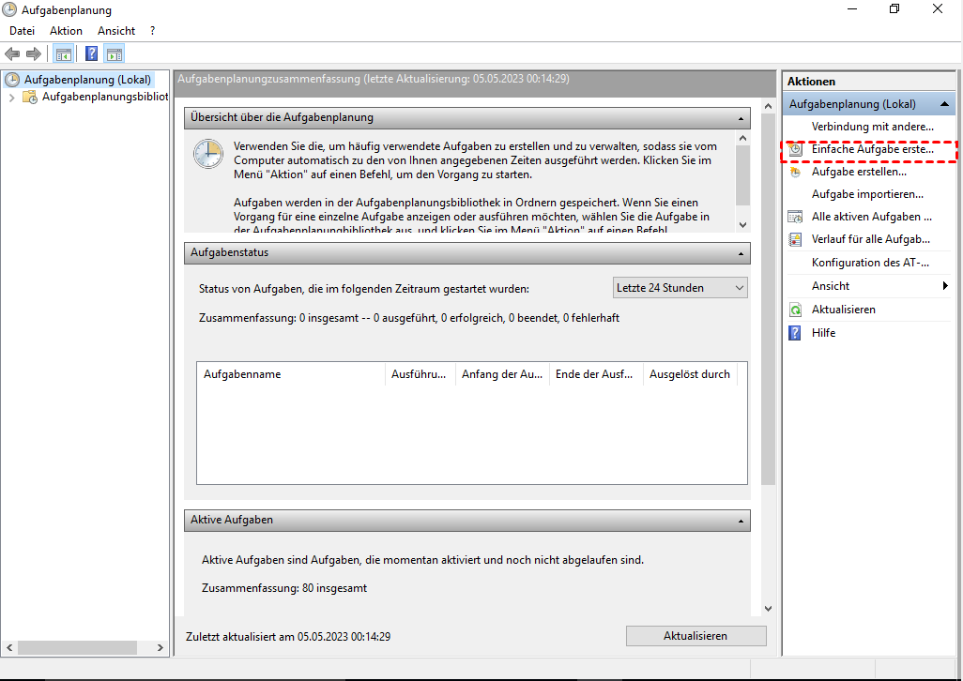Image resolution: width=963 pixels, height=681 pixels.
Task: Click the Forward arrow in the toolbar
Action: click(x=34, y=54)
